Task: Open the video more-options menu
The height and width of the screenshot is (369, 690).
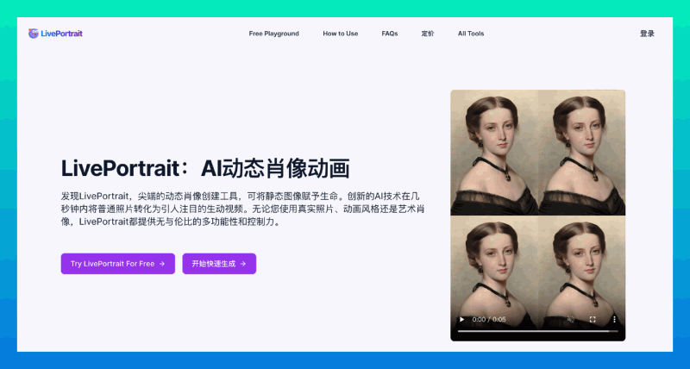Action: click(614, 319)
